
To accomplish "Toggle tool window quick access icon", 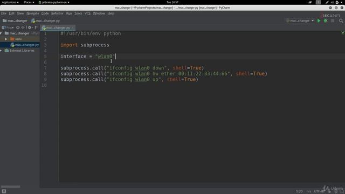I will point(4,191).
